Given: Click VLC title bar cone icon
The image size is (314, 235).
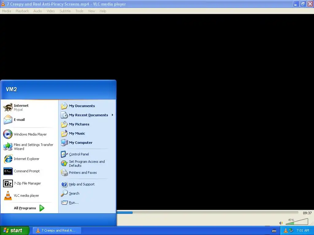Looking at the screenshot, I should pos(3,4).
